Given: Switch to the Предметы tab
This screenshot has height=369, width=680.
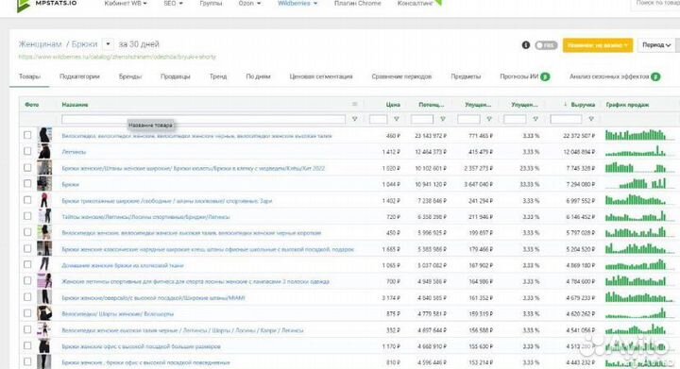Looking at the screenshot, I should click(x=466, y=76).
